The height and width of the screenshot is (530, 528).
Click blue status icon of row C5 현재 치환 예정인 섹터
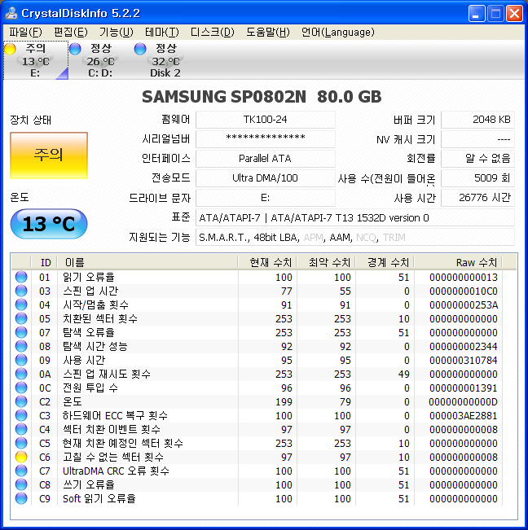tap(21, 444)
